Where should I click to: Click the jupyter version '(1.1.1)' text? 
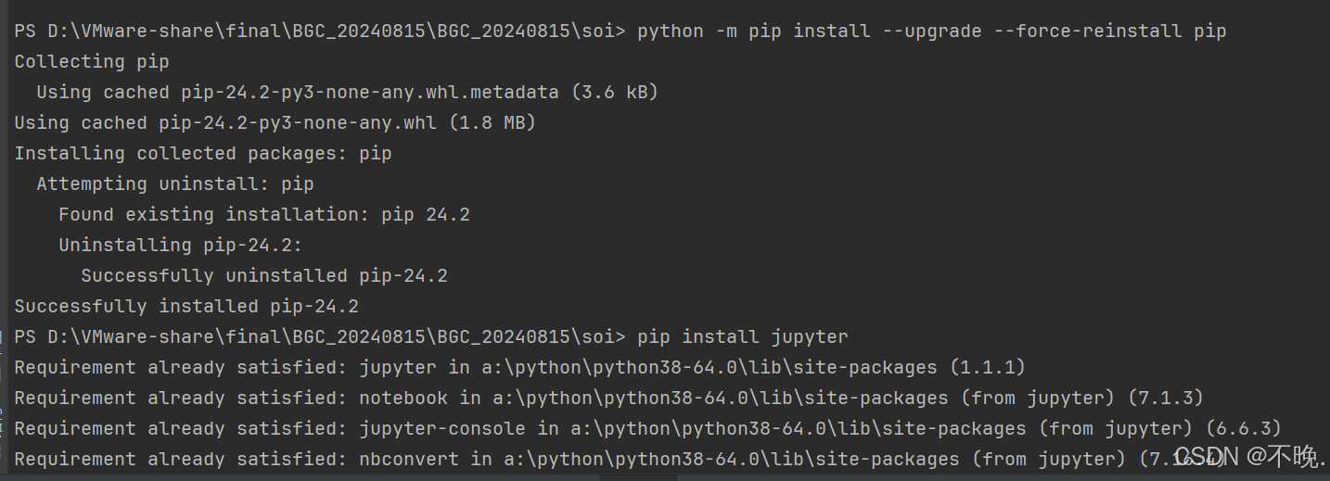point(988,367)
